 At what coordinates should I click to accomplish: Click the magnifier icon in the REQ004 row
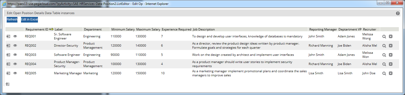pos(384,64)
